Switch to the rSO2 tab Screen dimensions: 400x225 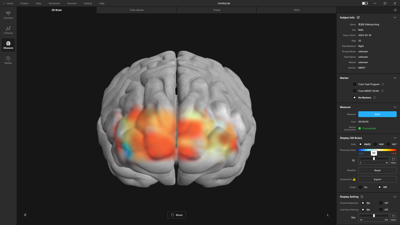click(x=297, y=10)
